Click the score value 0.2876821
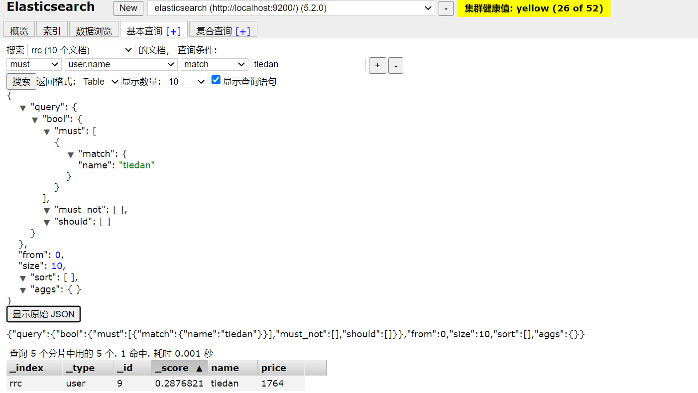The image size is (698, 393). point(180,384)
